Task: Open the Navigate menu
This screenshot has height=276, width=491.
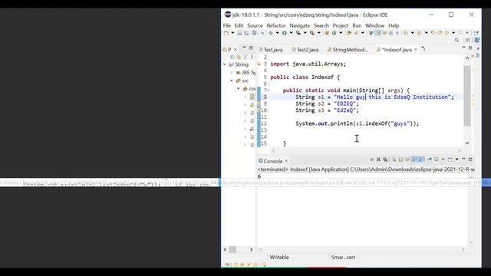Action: pyautogui.click(x=300, y=25)
